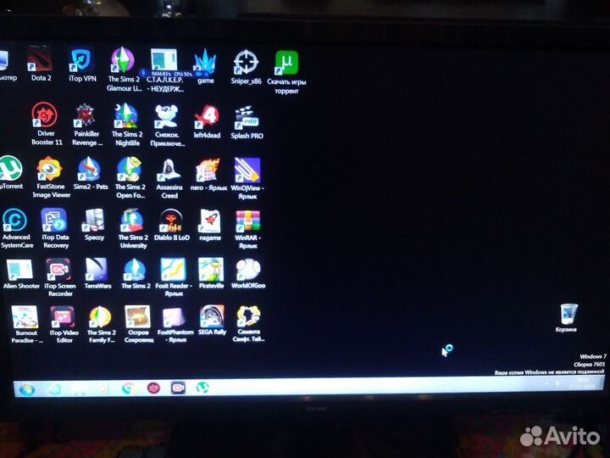Open FastStone Image Viewer shortcut
This screenshot has height=458, width=610.
(50, 170)
